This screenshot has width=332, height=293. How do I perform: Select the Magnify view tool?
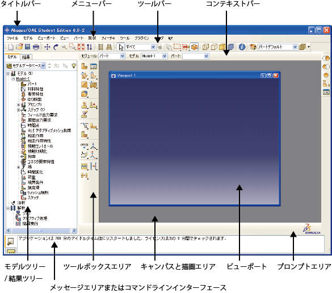click(x=64, y=47)
